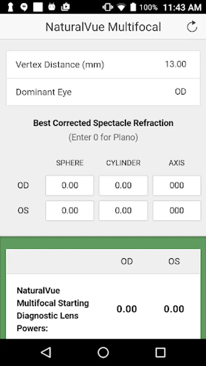Tap the Android home circle button
206x366 pixels.
pos(103,352)
